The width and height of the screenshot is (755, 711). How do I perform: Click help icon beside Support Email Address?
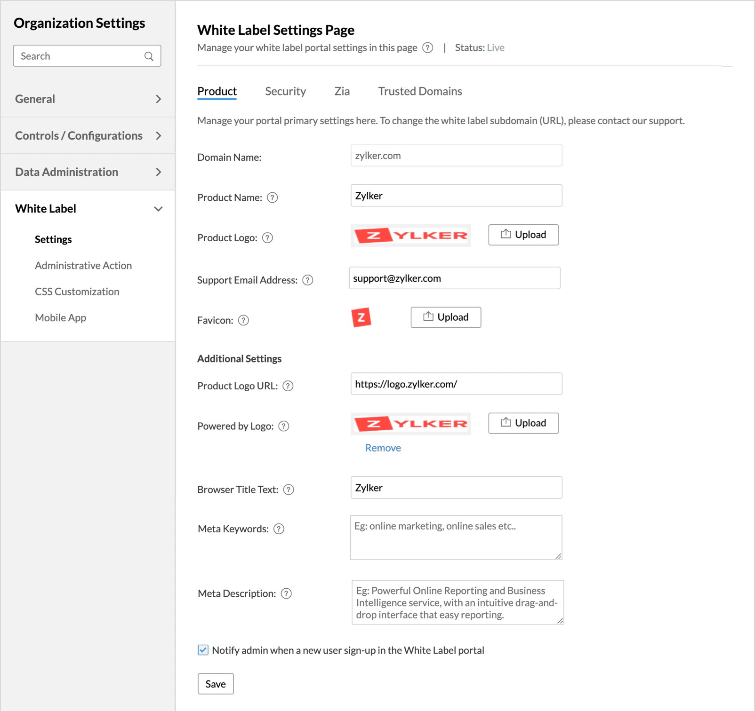(308, 280)
